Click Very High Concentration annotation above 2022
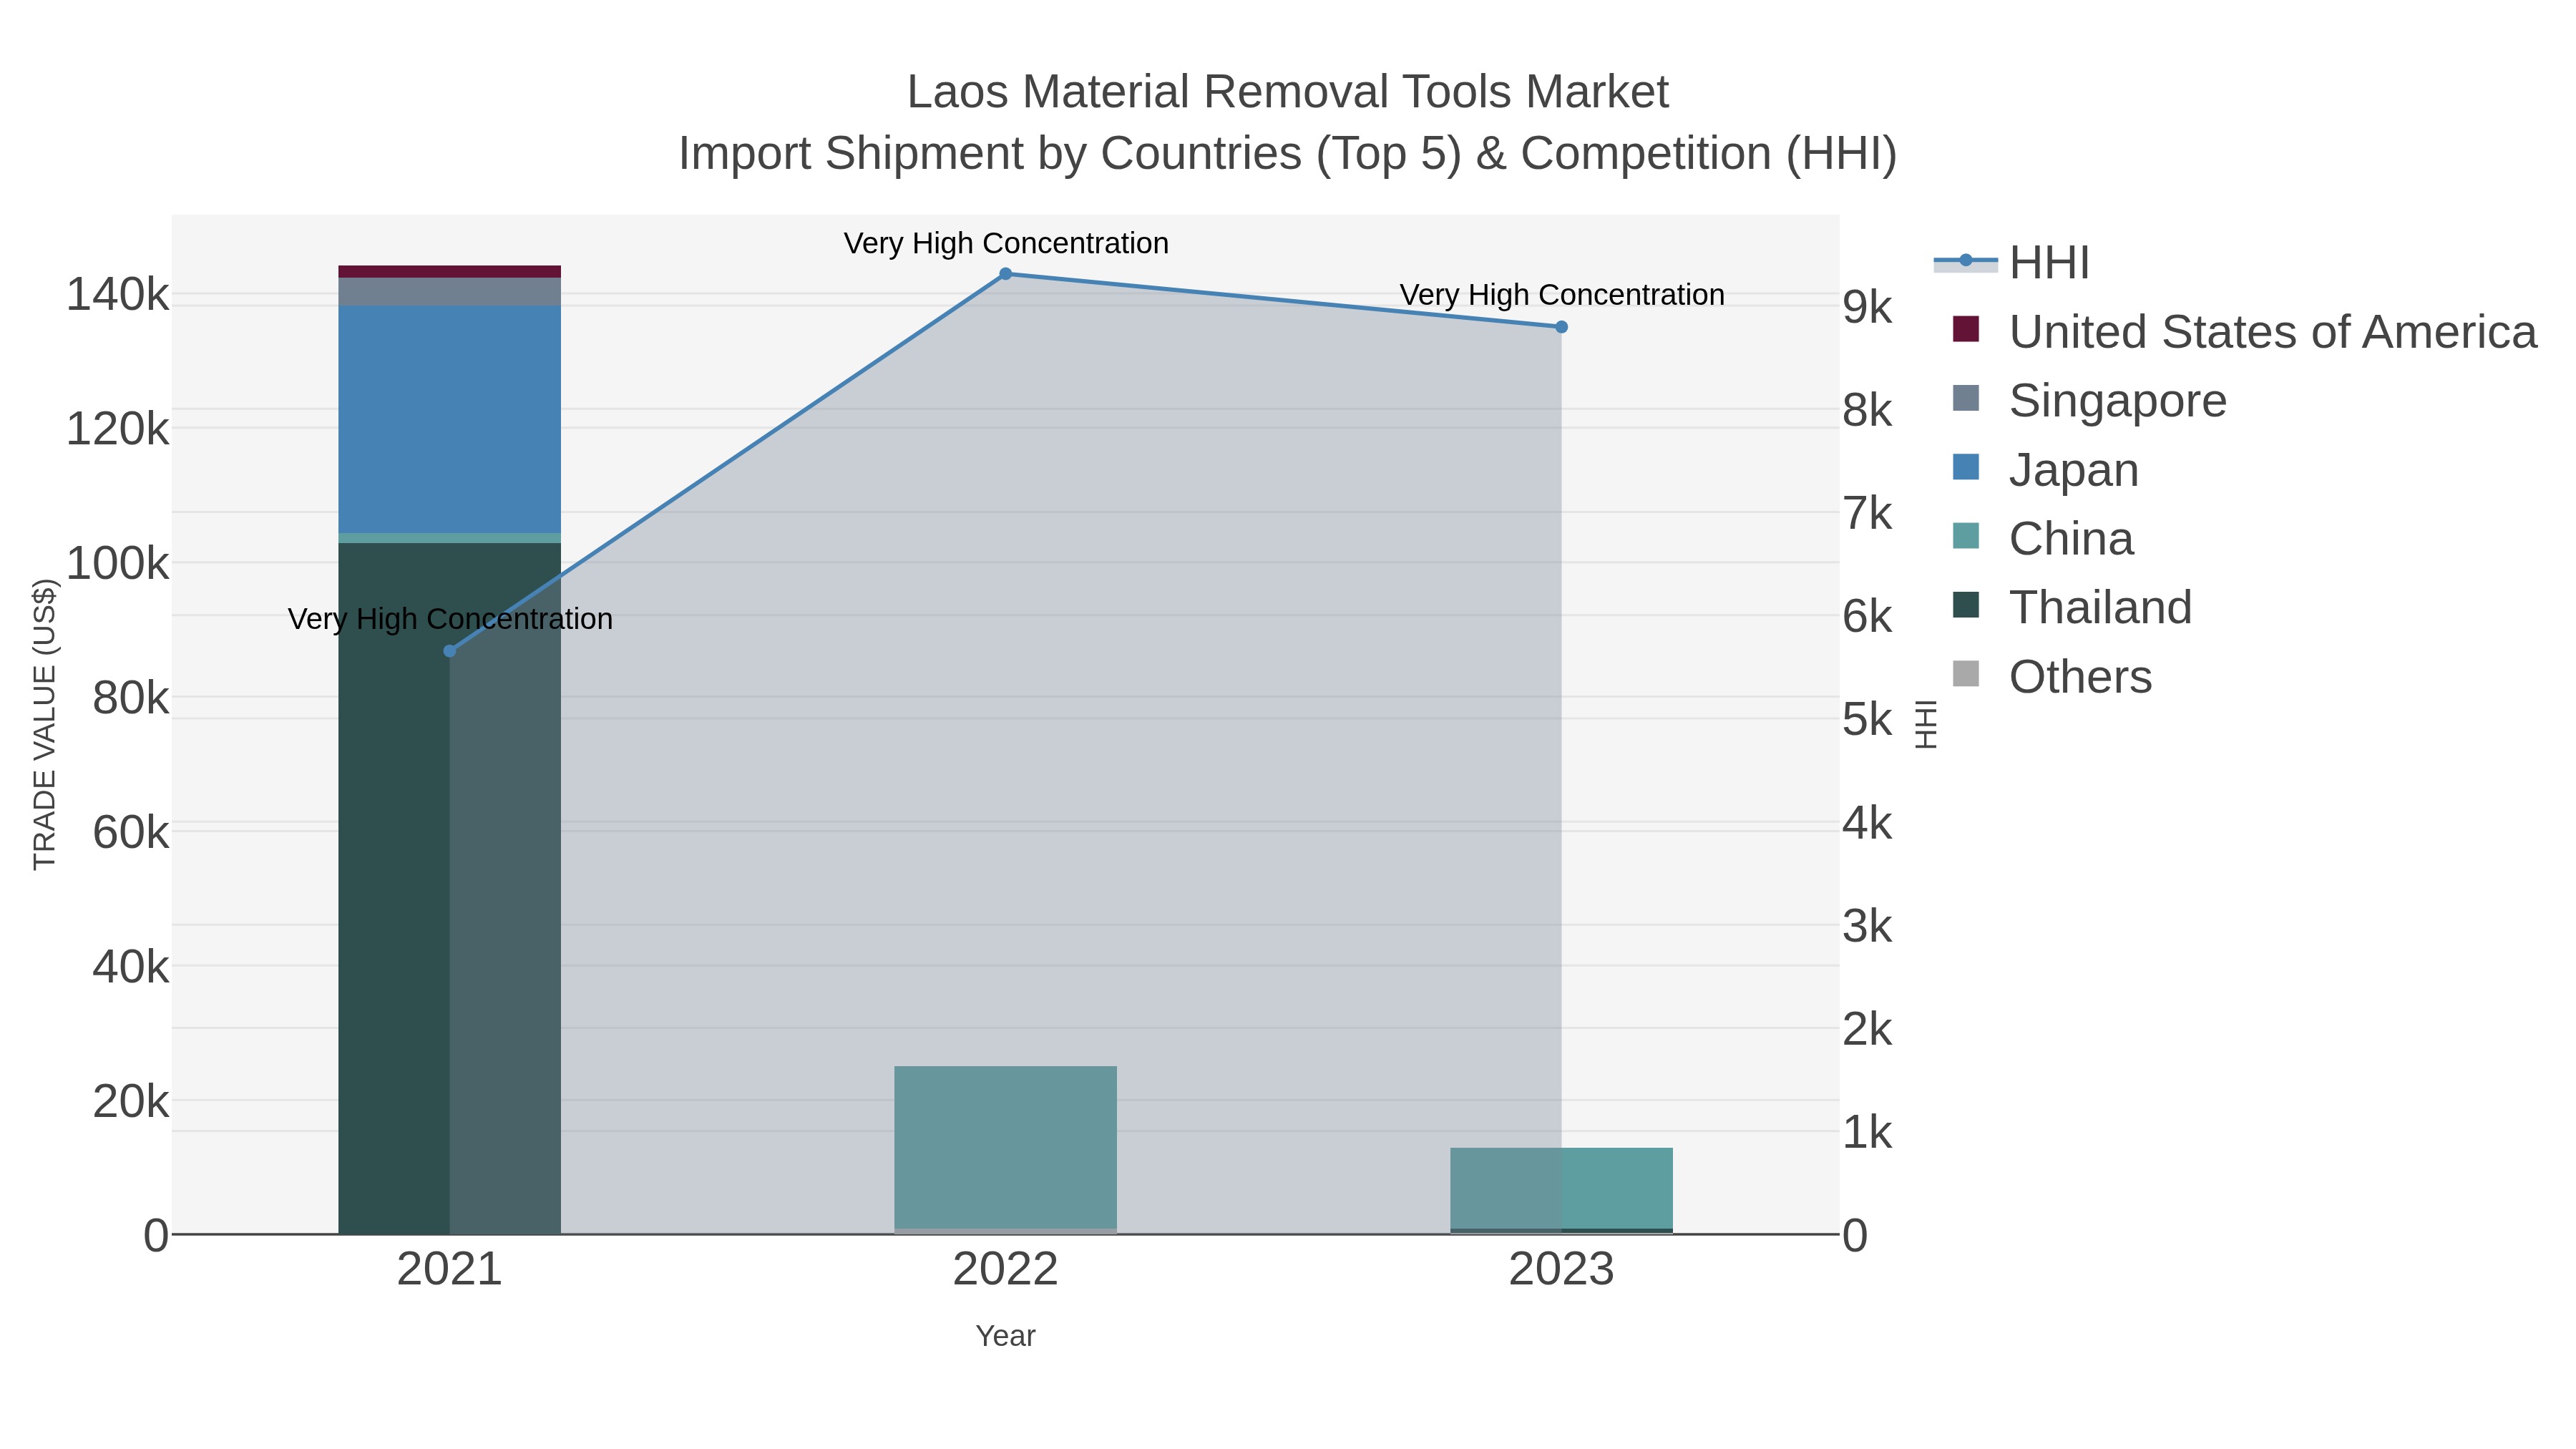The height and width of the screenshot is (1449, 2576). pyautogui.click(x=1006, y=243)
